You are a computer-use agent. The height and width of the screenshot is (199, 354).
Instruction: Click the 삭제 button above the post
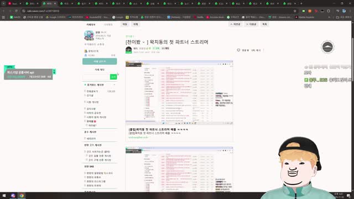click(136, 24)
